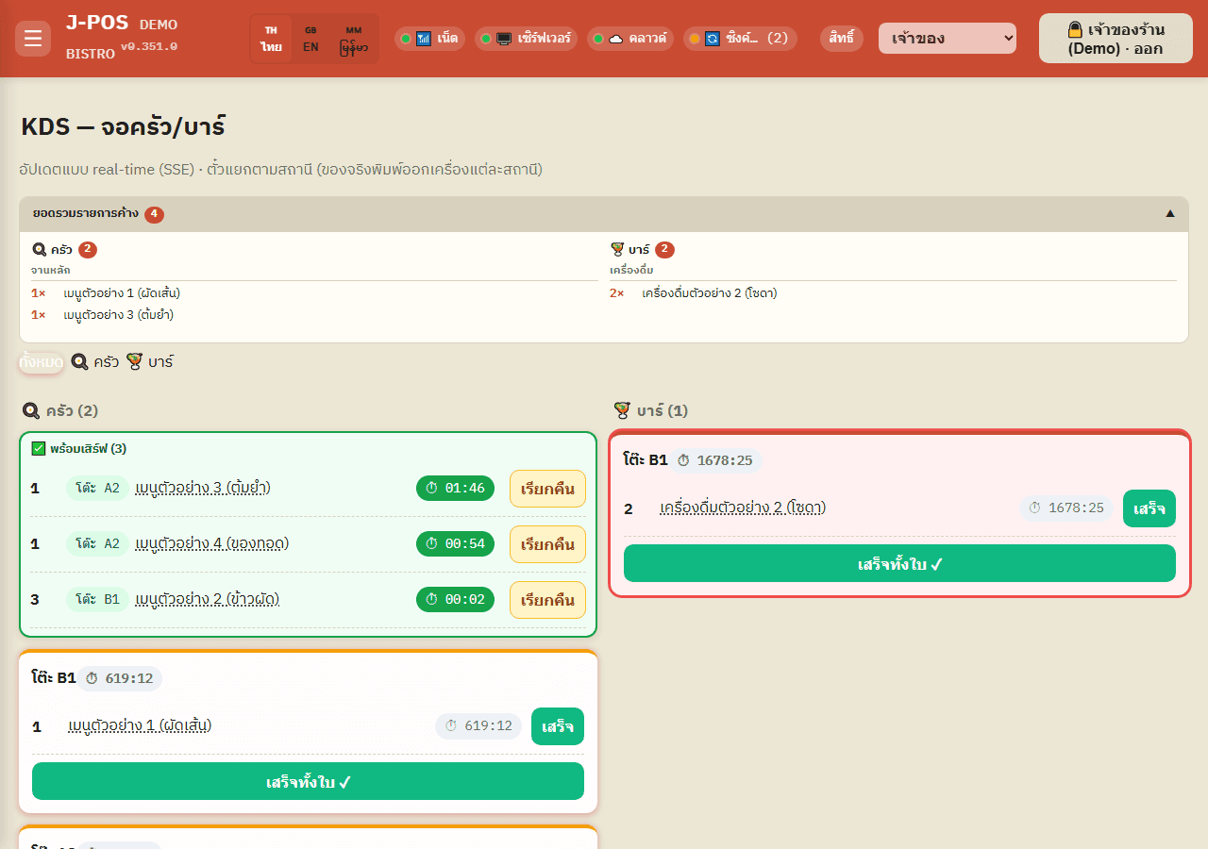Viewport: 1208px width, 849px height.
Task: Switch language to English (GB EN)
Action: click(x=310, y=39)
